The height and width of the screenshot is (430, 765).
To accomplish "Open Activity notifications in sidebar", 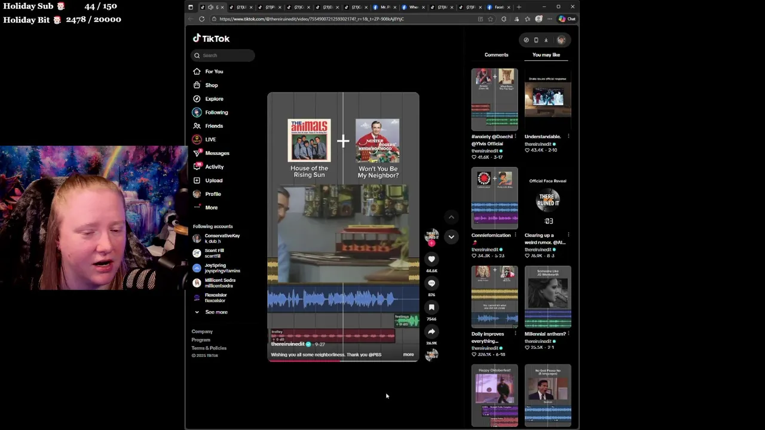I will [x=209, y=167].
